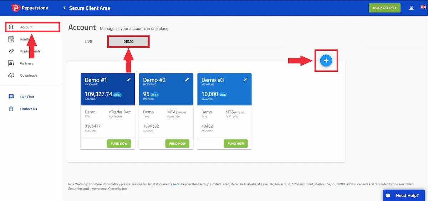
Task: Select the Trading Tools key icon
Action: click(11, 51)
